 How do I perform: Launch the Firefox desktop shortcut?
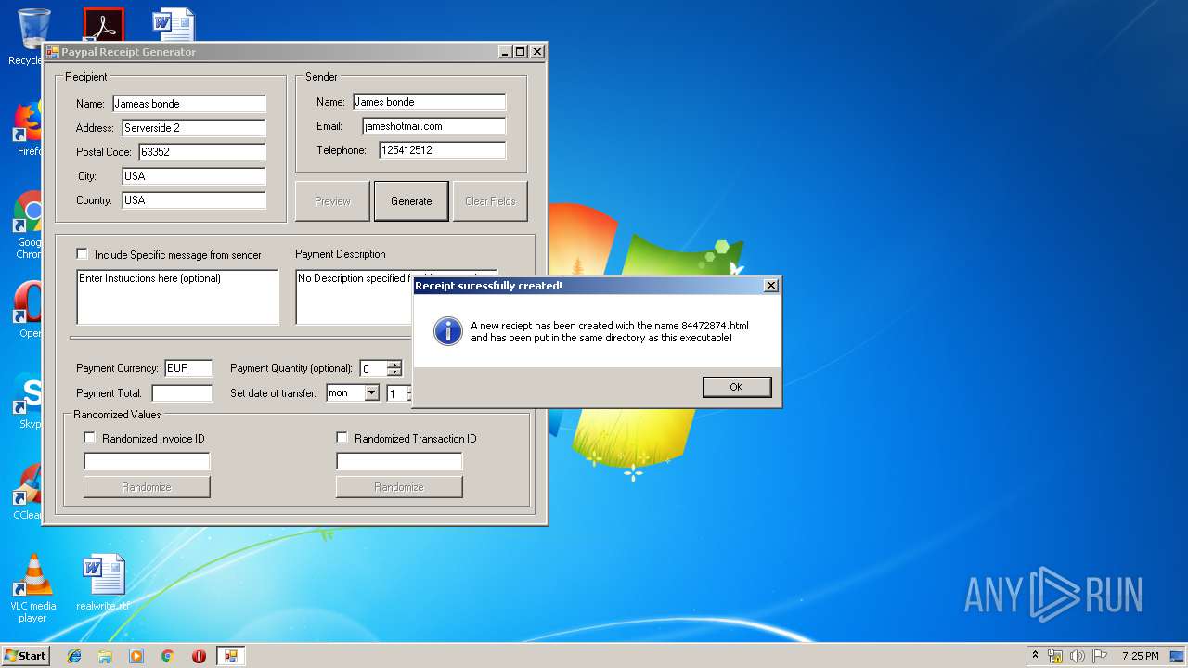pos(28,128)
